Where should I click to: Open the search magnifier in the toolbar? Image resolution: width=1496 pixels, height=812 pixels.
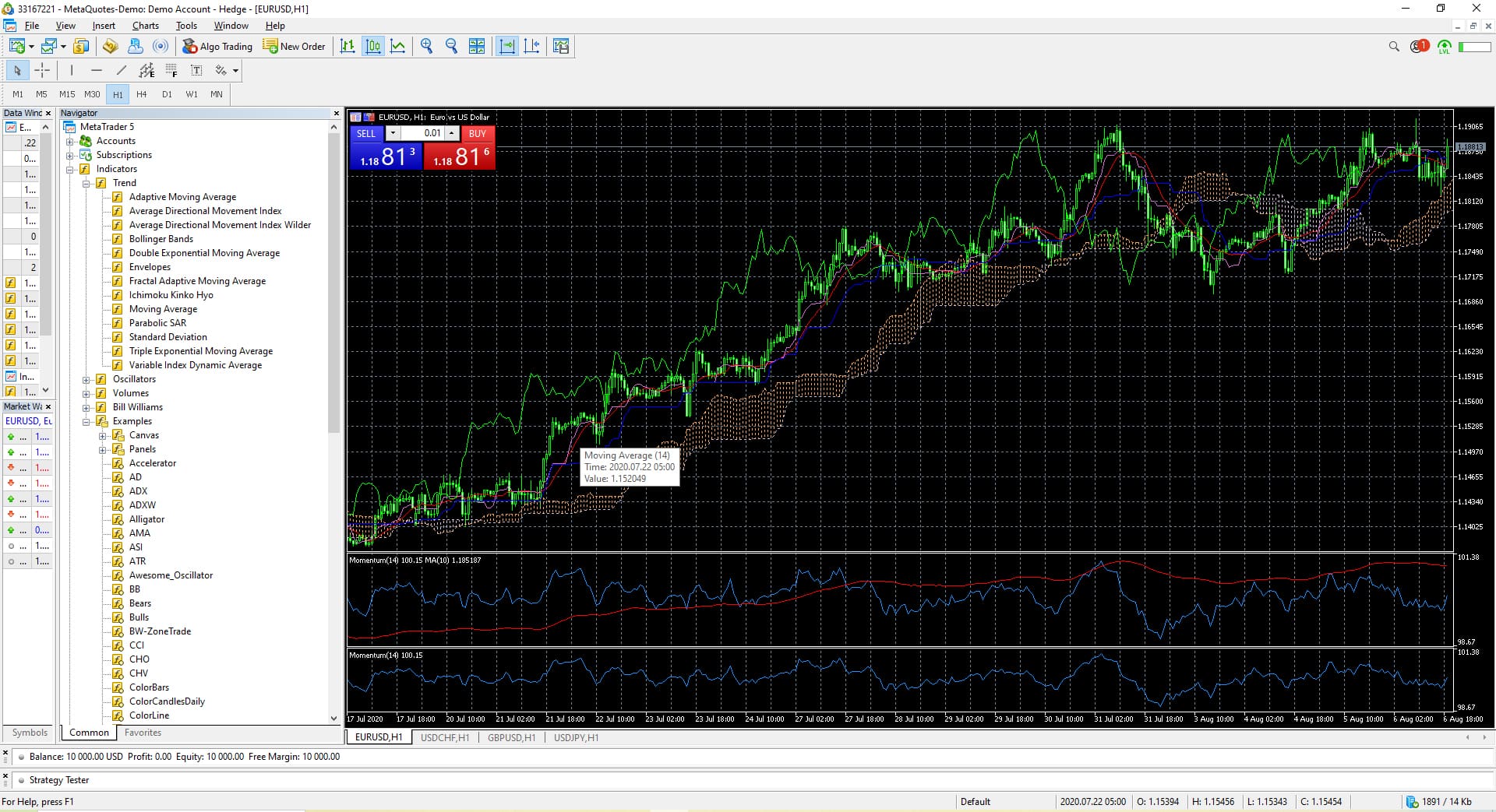tap(1393, 46)
